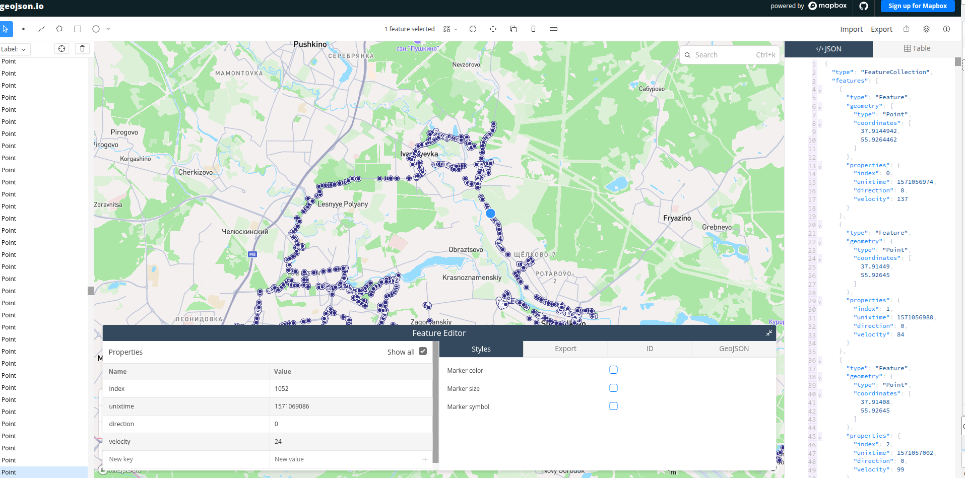This screenshot has width=965, height=478.
Task: Duplicate the selected feature
Action: tap(513, 29)
